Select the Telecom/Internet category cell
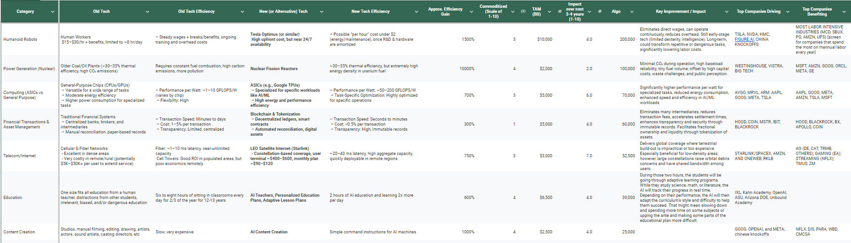 (x=29, y=156)
